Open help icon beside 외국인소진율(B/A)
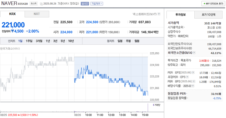The height and width of the screenshot is (118, 226). point(194,53)
